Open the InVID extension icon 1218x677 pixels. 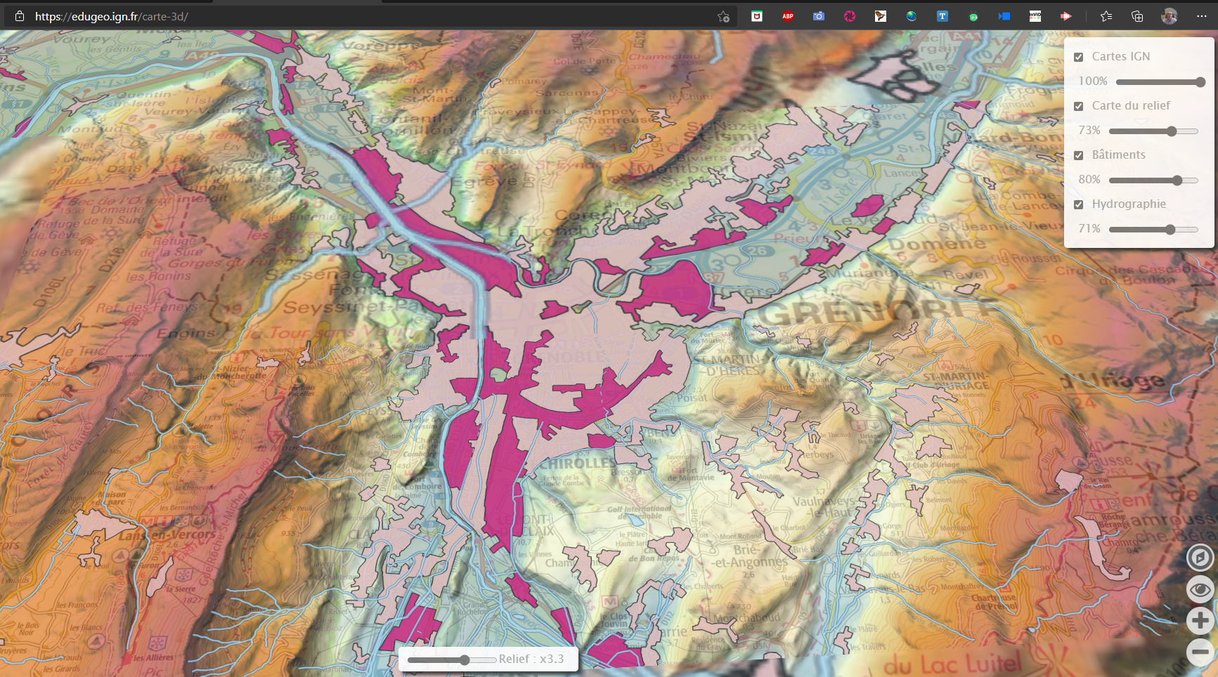click(1035, 15)
